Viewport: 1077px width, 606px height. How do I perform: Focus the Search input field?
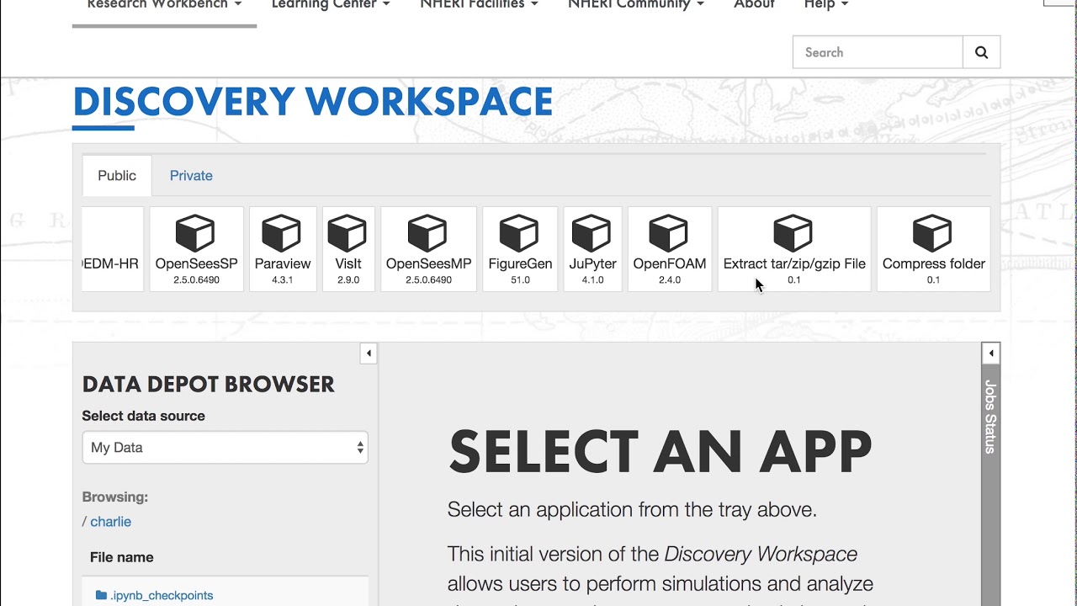[878, 52]
